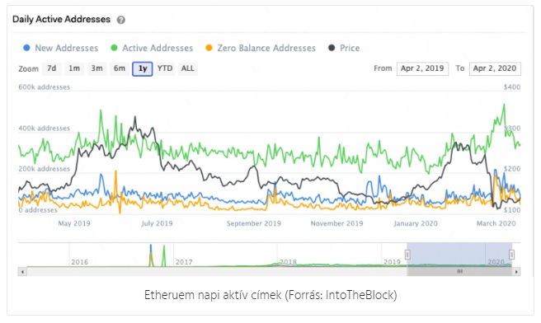Click the scrollbar right arrow

point(516,272)
